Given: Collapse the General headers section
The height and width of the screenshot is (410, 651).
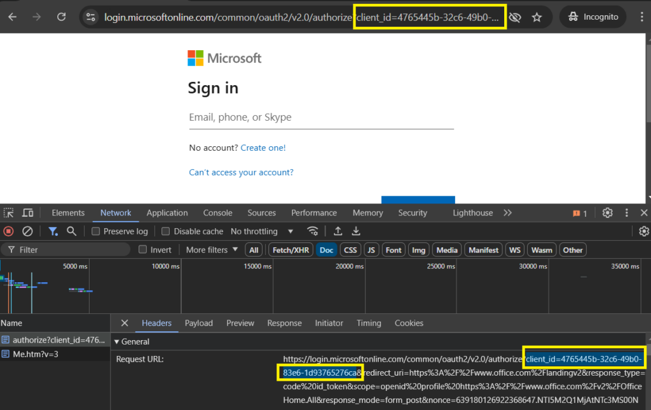Looking at the screenshot, I should coord(117,341).
